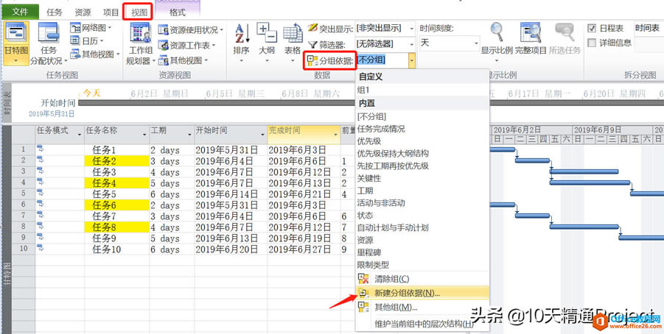Choose More Groups (其他组) menu item
The width and height of the screenshot is (664, 334).
pyautogui.click(x=422, y=307)
